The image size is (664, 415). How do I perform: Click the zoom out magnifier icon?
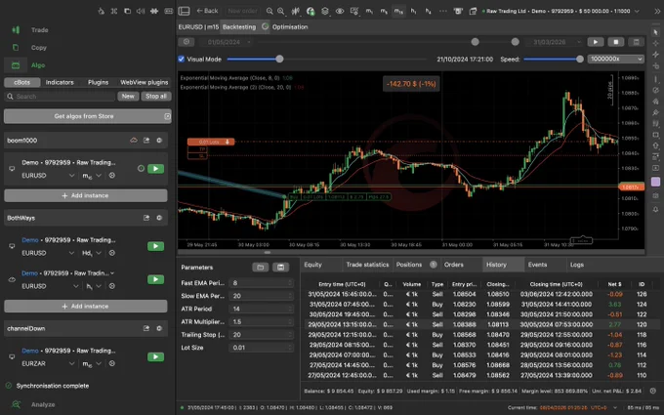pyautogui.click(x=270, y=11)
